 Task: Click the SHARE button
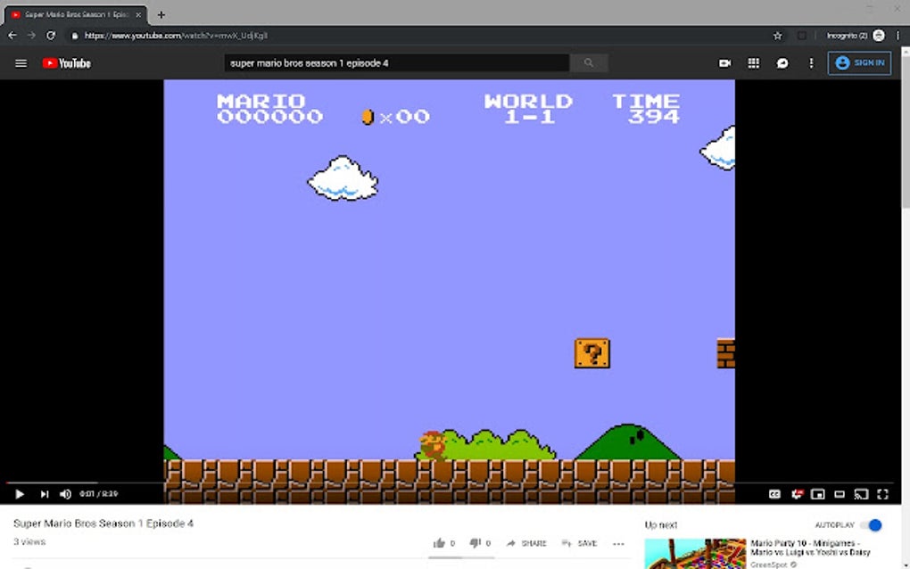pos(526,543)
